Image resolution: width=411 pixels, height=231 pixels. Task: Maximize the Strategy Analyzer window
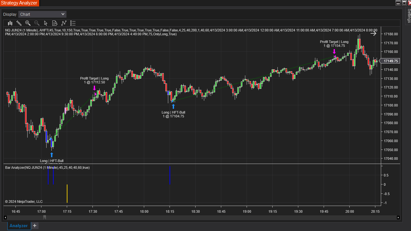[404, 3]
